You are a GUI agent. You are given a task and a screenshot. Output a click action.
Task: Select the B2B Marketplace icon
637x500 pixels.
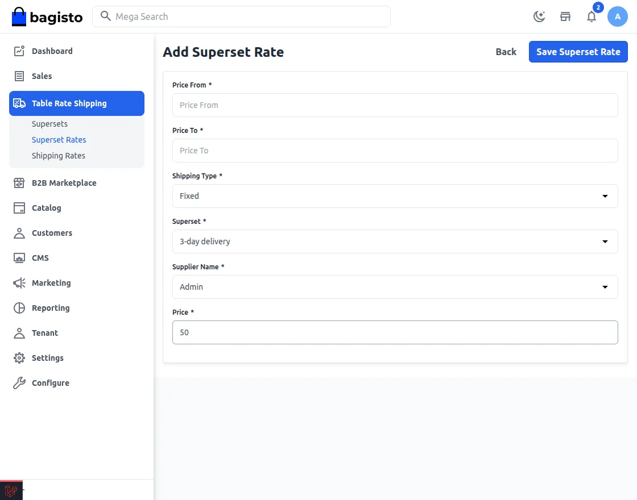pyautogui.click(x=18, y=182)
